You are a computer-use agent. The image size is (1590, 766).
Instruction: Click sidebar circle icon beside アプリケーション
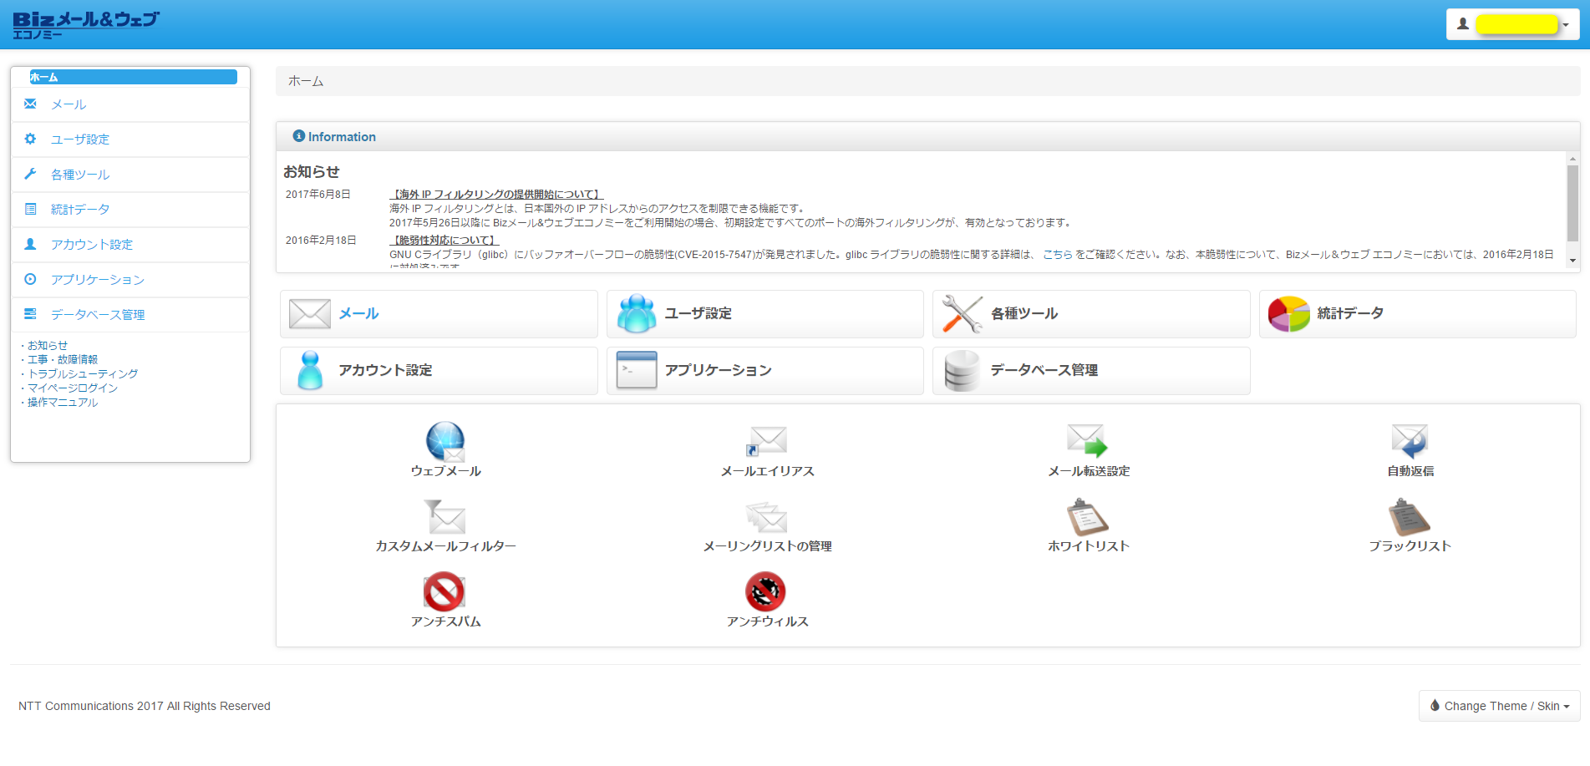31,279
